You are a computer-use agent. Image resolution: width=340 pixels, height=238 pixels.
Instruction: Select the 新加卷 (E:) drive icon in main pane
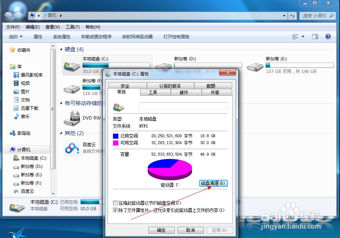(x=255, y=67)
